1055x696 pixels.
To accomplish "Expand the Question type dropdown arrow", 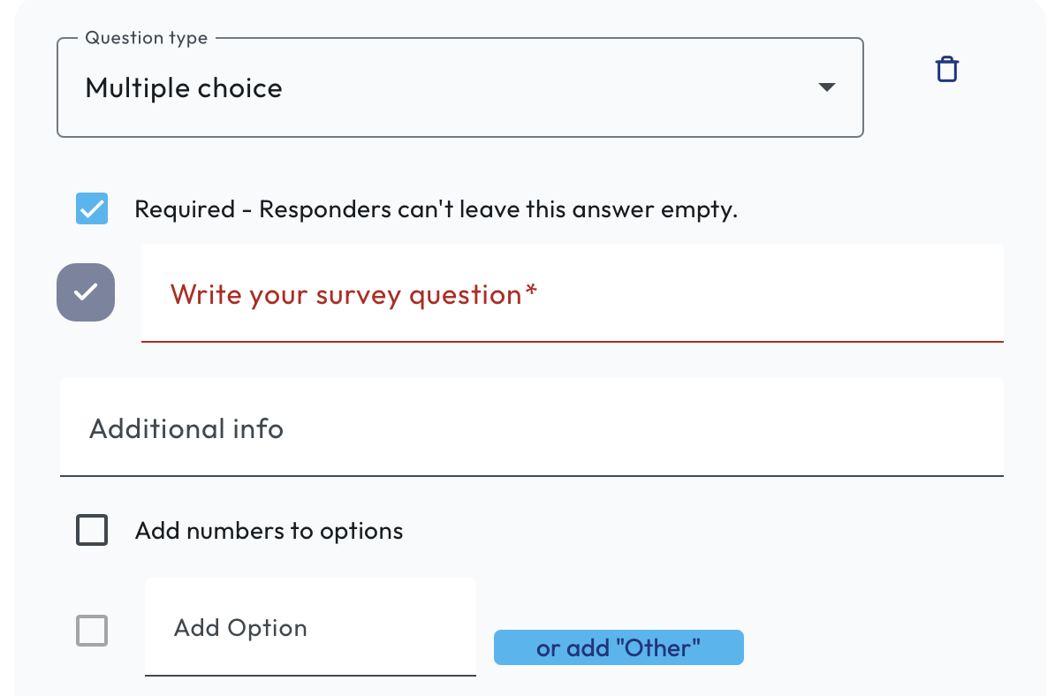I will [826, 87].
